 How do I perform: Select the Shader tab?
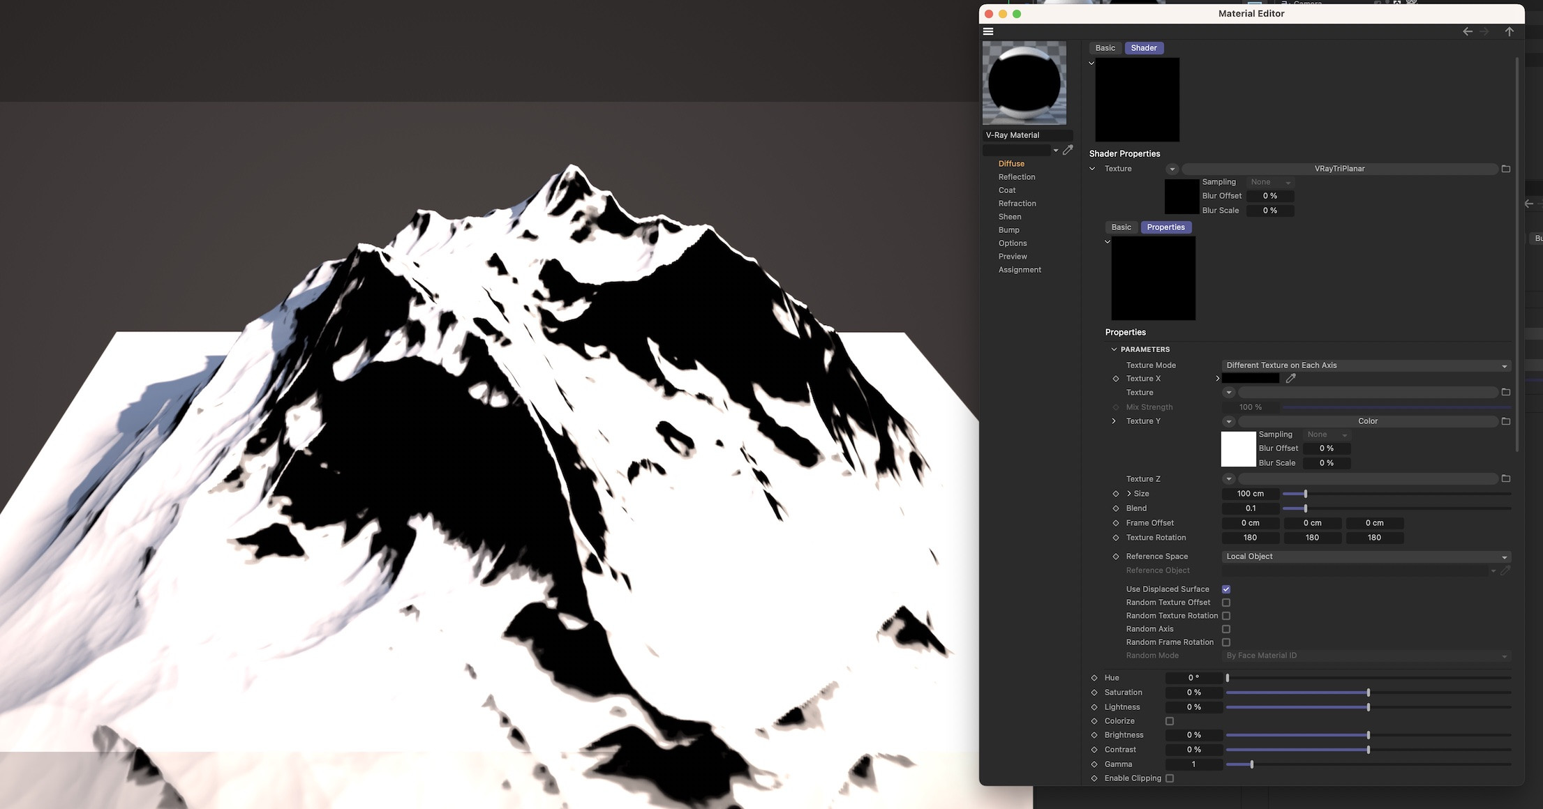tap(1144, 48)
